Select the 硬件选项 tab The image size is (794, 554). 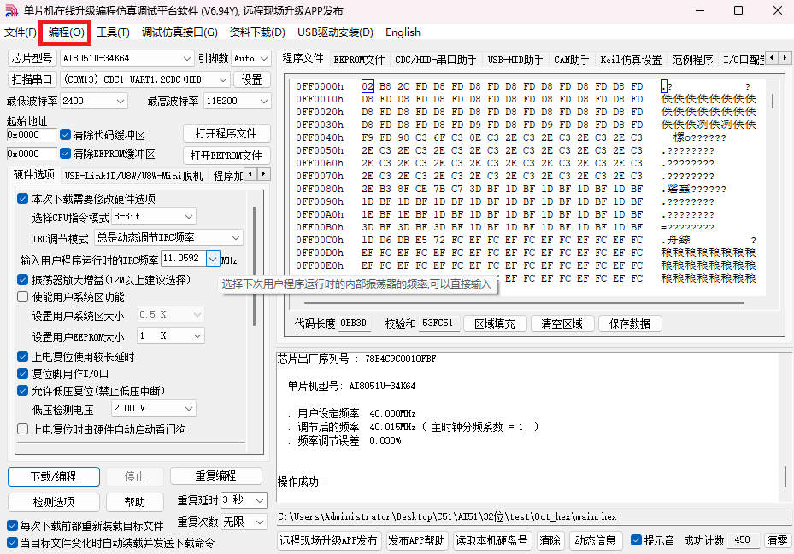34,174
